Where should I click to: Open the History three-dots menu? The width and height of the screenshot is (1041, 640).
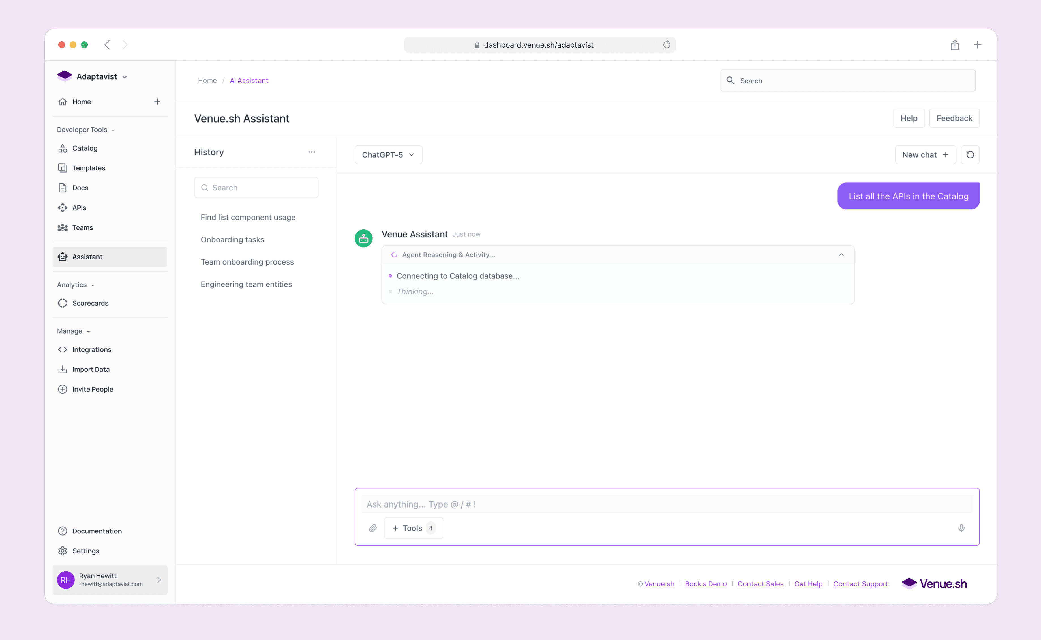click(312, 152)
